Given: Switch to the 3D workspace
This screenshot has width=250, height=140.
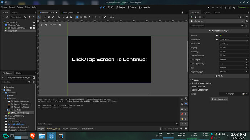Looking at the screenshot, I should point(111,8).
